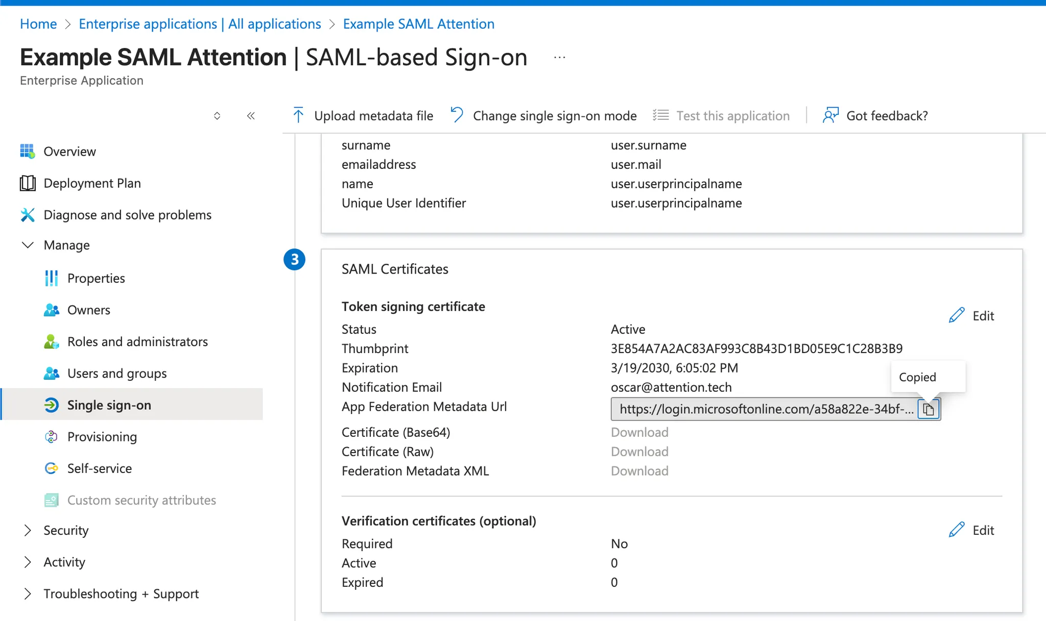
Task: Click the copy metadata URL icon
Action: coord(929,409)
